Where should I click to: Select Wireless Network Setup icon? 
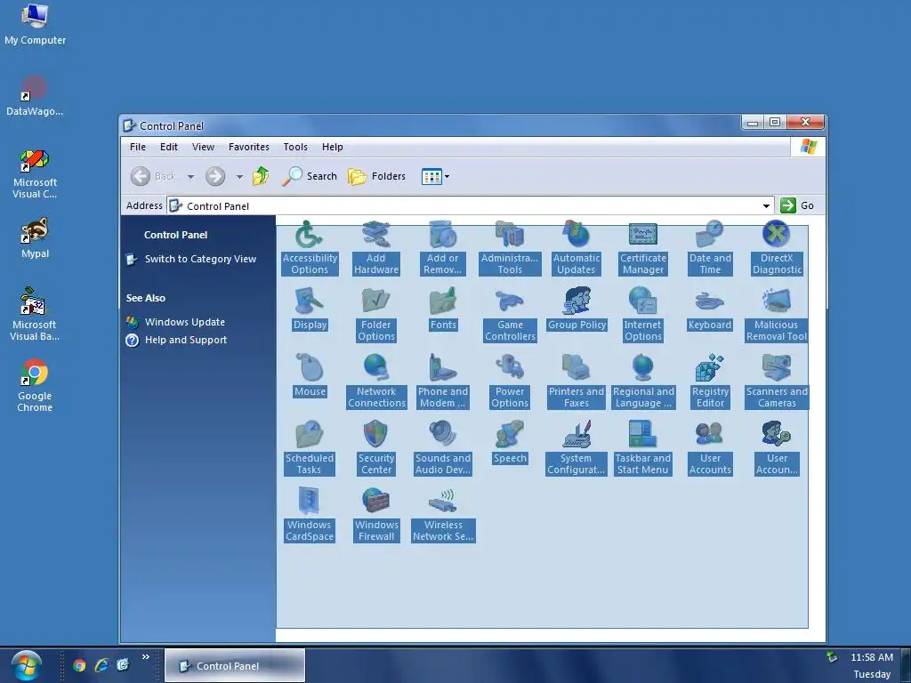point(443,516)
